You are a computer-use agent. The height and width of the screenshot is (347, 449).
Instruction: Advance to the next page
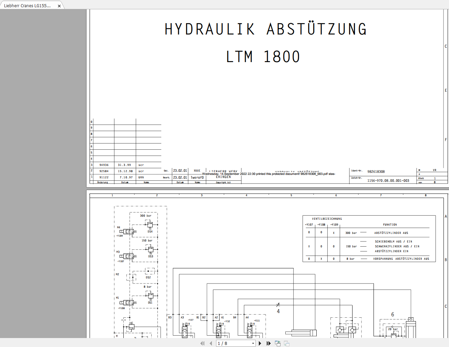point(259,343)
